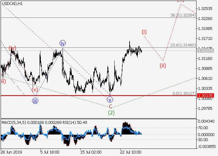
Task: Click the red (v) wave label
Action: [34, 90]
